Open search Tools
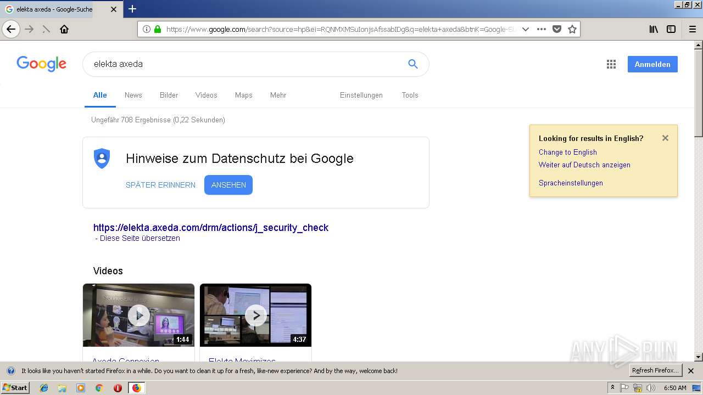Screen dimensions: 703x395 (x=410, y=95)
